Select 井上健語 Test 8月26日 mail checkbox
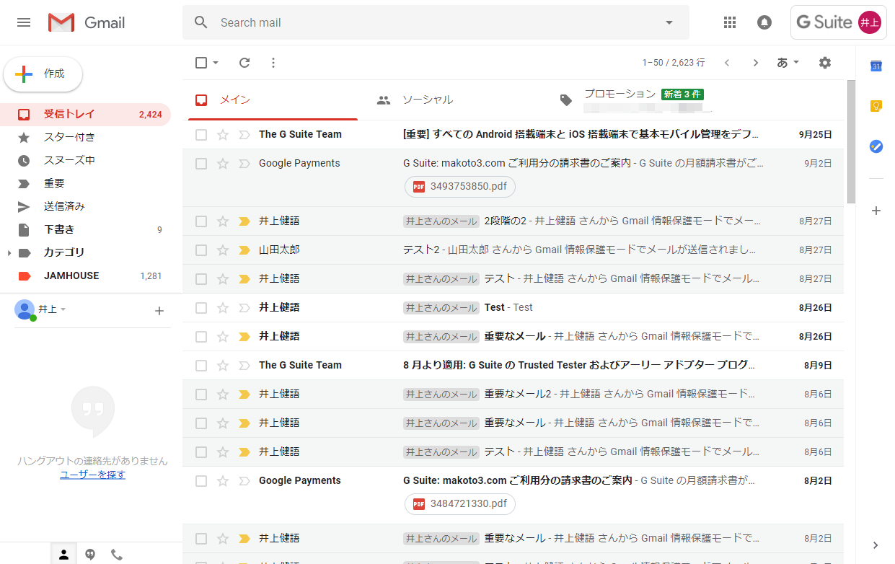The image size is (895, 564). pos(201,308)
